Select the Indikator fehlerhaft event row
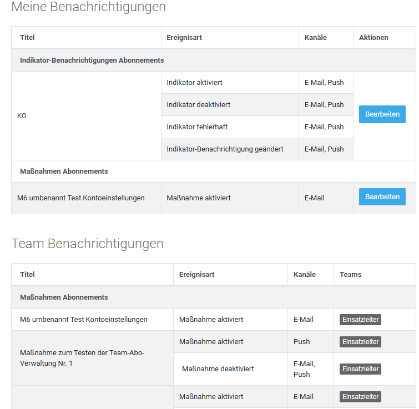 point(197,127)
